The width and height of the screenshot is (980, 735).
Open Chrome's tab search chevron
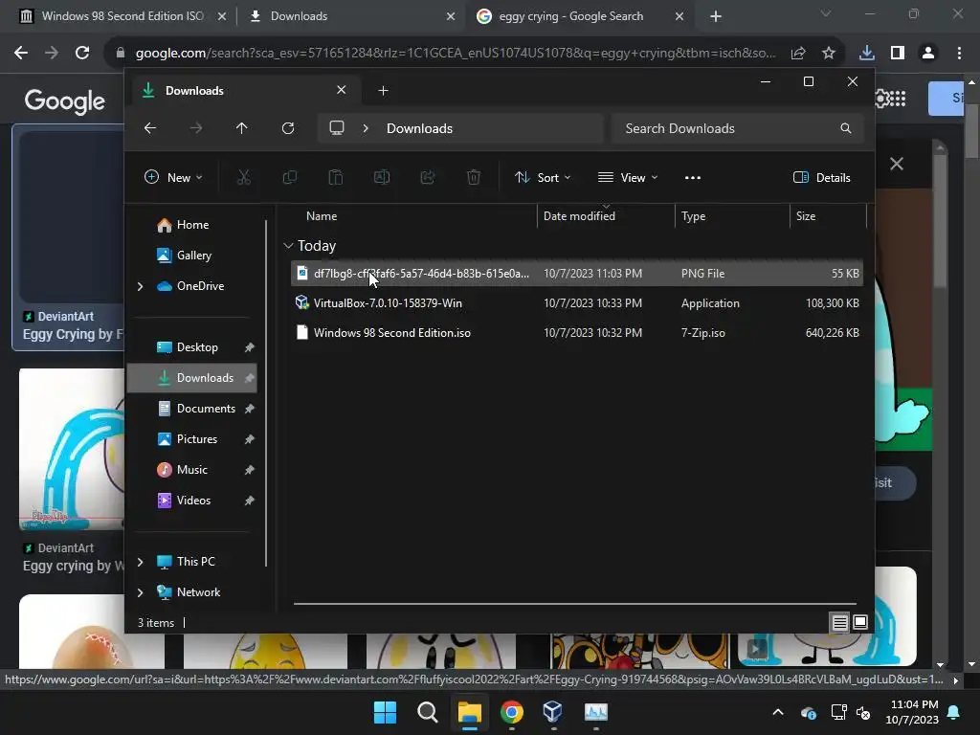[826, 13]
